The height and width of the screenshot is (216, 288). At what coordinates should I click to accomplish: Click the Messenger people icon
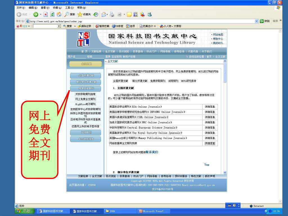150,14
